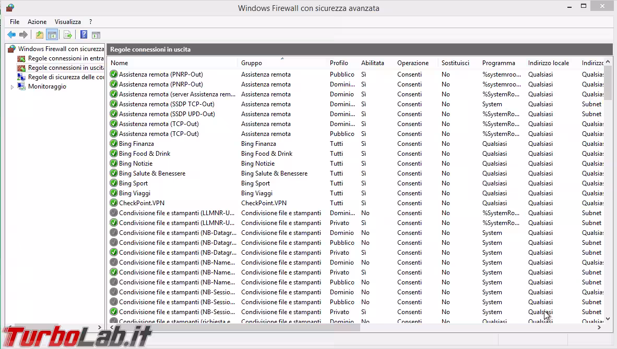Screen dimensions: 617x349
Task: Select the Regole connessioni in entrata brick icon
Action: [x=21, y=58]
